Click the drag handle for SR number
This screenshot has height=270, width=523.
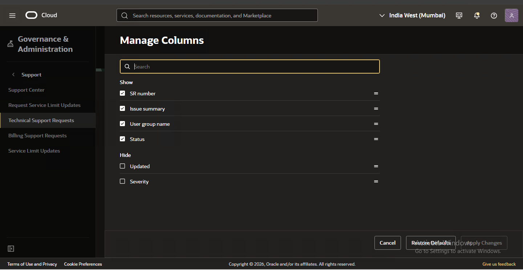pos(376,94)
